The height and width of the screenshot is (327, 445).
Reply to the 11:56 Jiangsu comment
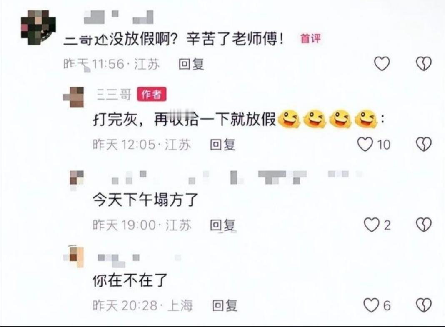point(191,64)
